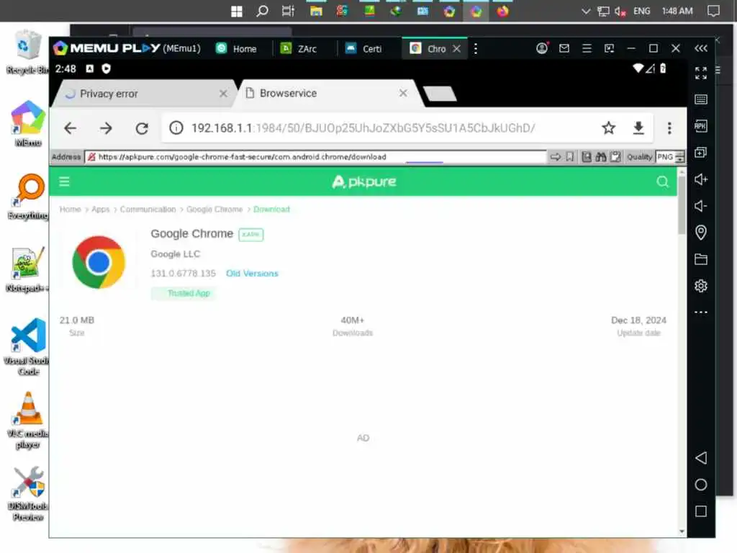Open Windows Task View
Screen dimensions: 737x553
288,11
